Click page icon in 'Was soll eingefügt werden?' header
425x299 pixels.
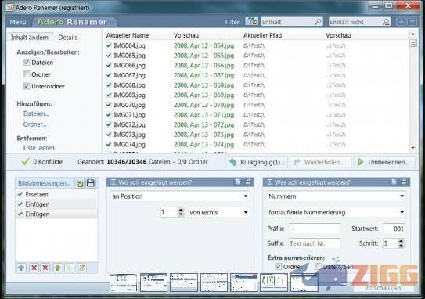point(394,182)
